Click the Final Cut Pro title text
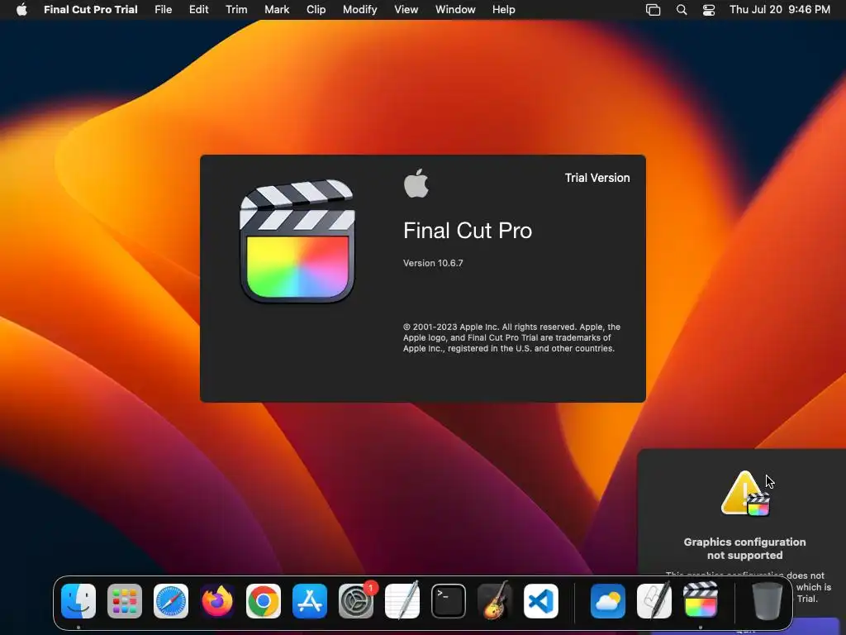This screenshot has height=635, width=846. (468, 231)
